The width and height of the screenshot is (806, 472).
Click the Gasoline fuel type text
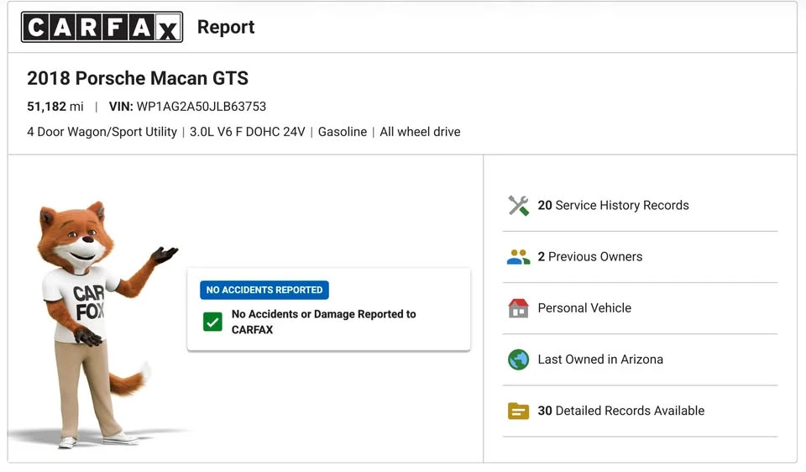coord(343,132)
